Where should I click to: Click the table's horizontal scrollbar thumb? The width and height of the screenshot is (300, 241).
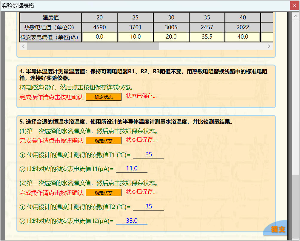(93, 46)
